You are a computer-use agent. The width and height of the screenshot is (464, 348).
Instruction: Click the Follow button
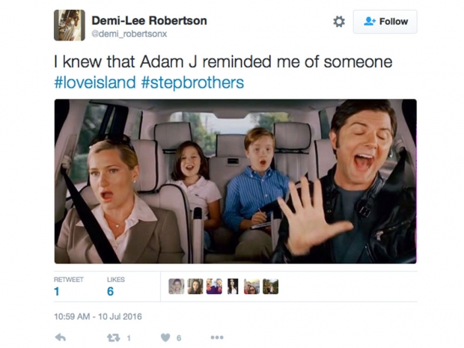pyautogui.click(x=385, y=22)
